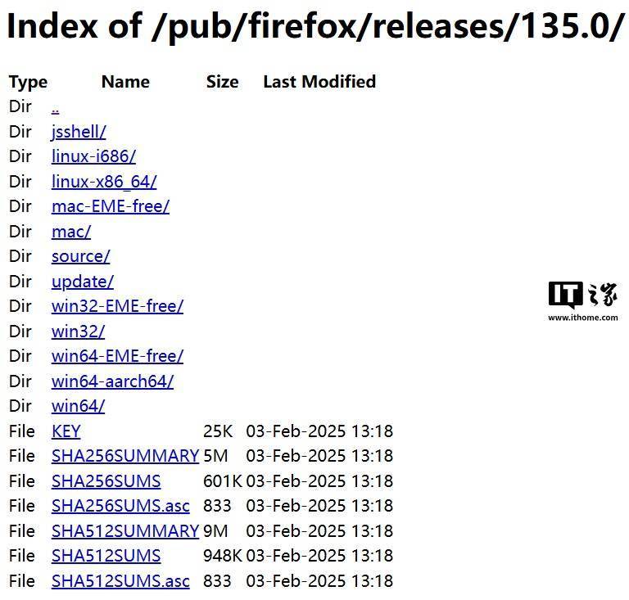Click the 'File' type label beside SHA512SUMMARY
This screenshot has height=600, width=629.
point(22,531)
